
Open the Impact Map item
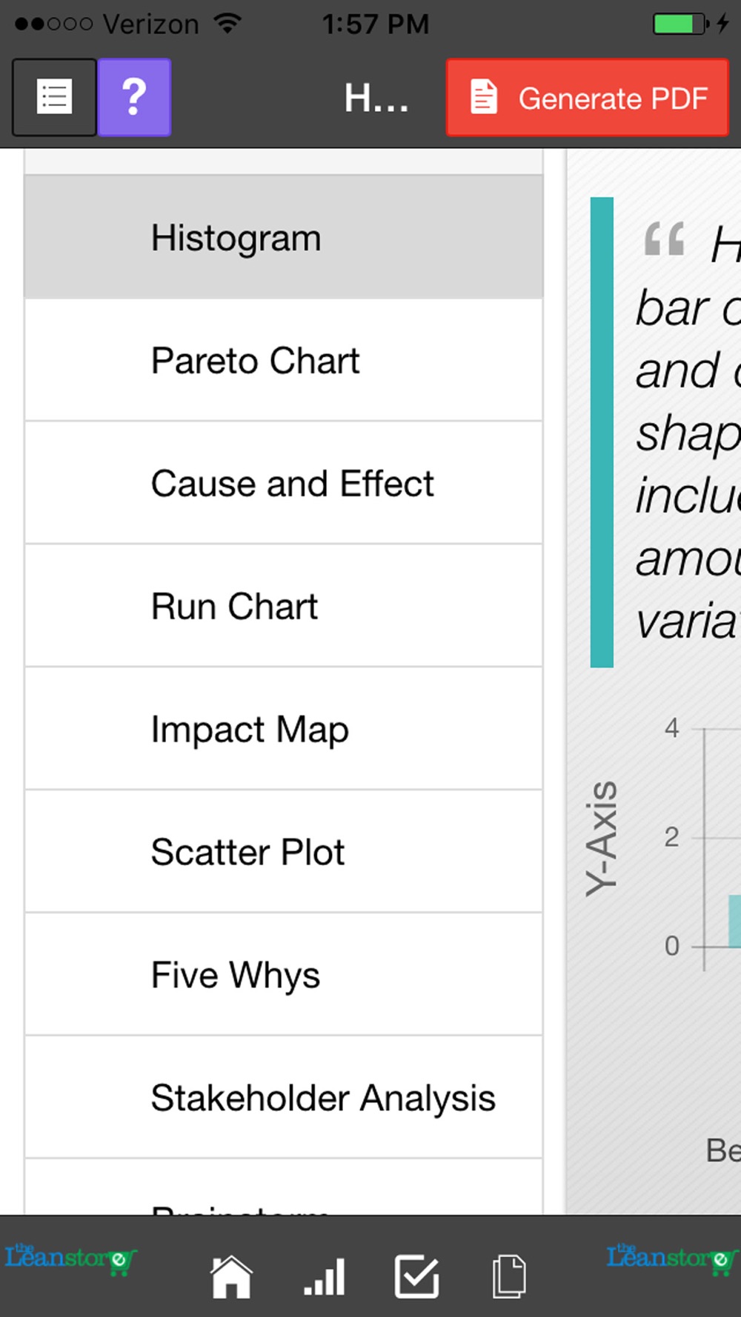[284, 729]
